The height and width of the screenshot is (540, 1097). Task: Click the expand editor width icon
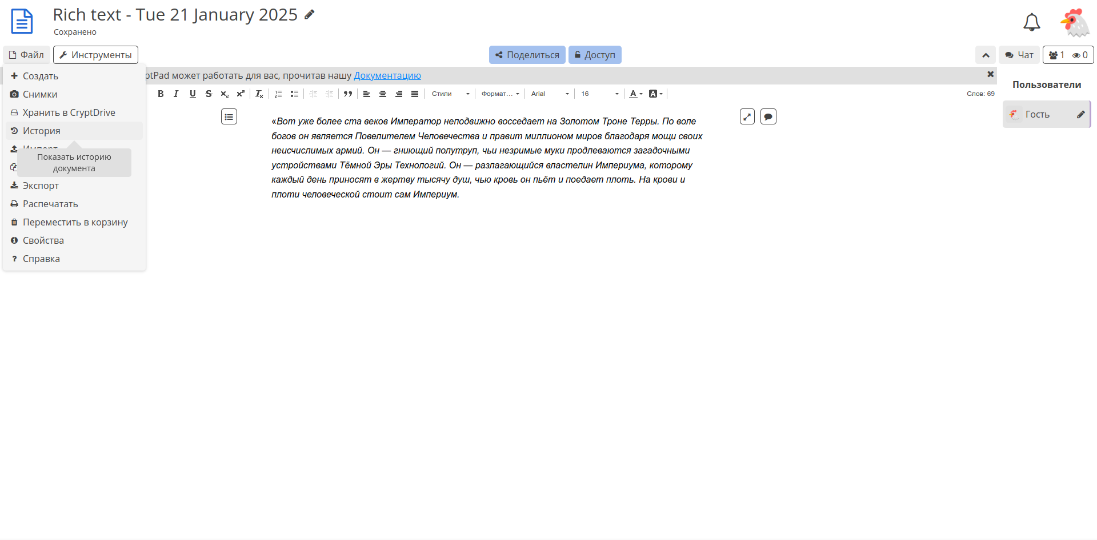point(747,116)
